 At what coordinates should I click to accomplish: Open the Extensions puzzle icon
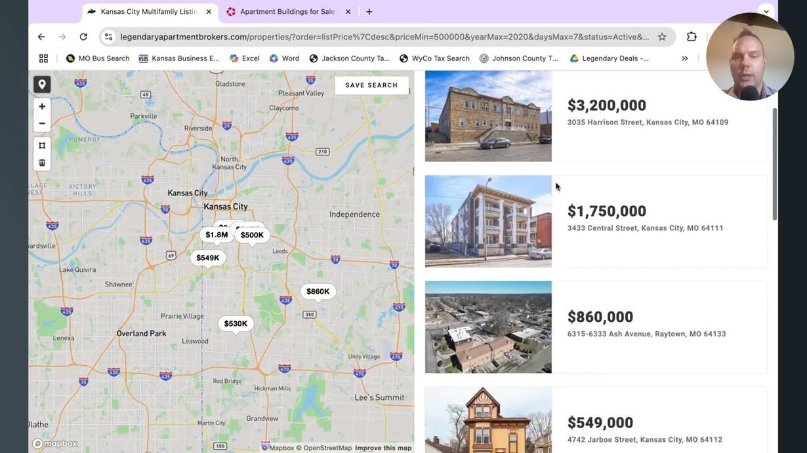(692, 37)
